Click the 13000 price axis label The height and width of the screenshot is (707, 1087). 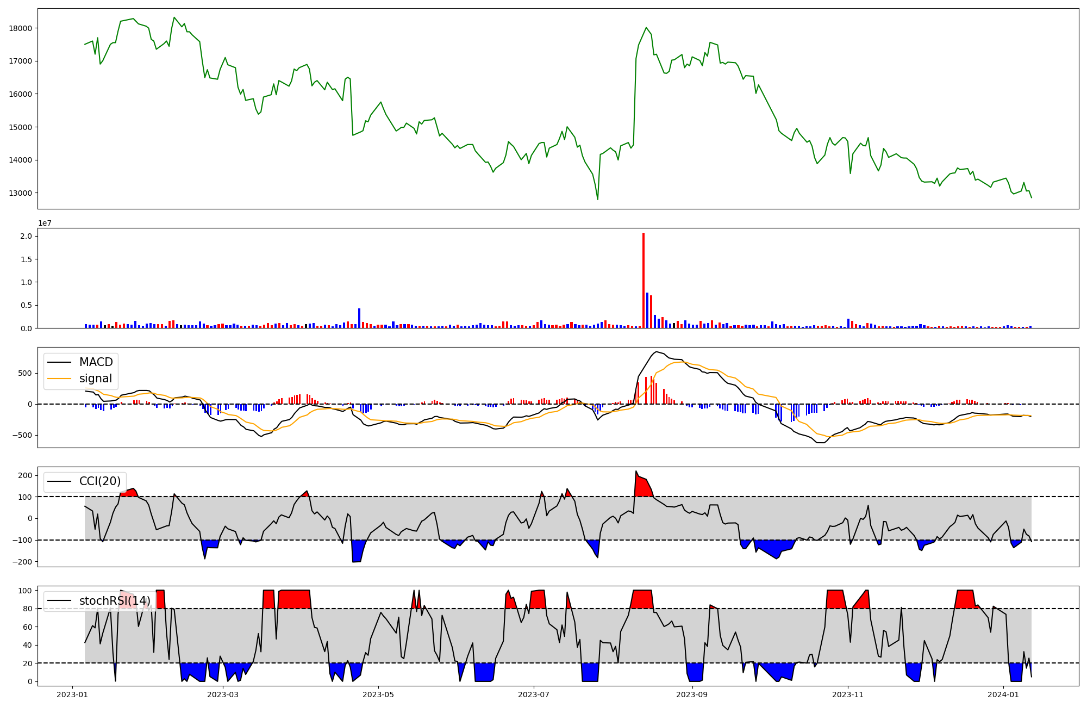(21, 193)
